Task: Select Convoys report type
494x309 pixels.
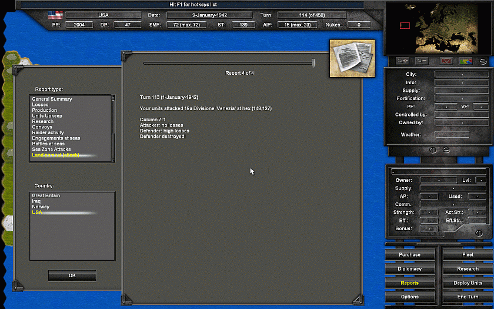Action: 42,127
